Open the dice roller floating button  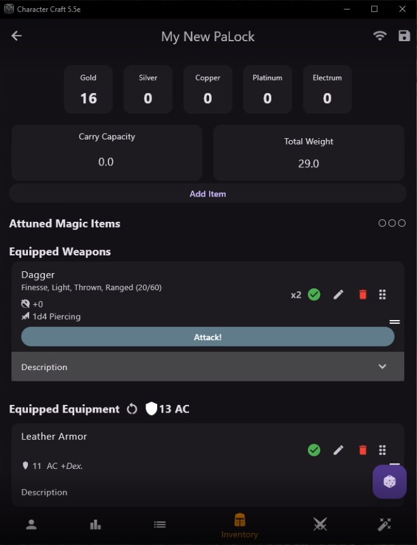click(389, 482)
